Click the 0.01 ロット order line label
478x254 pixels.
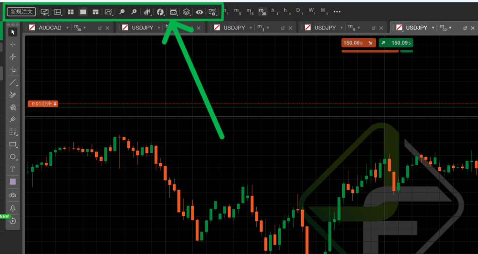(x=42, y=103)
